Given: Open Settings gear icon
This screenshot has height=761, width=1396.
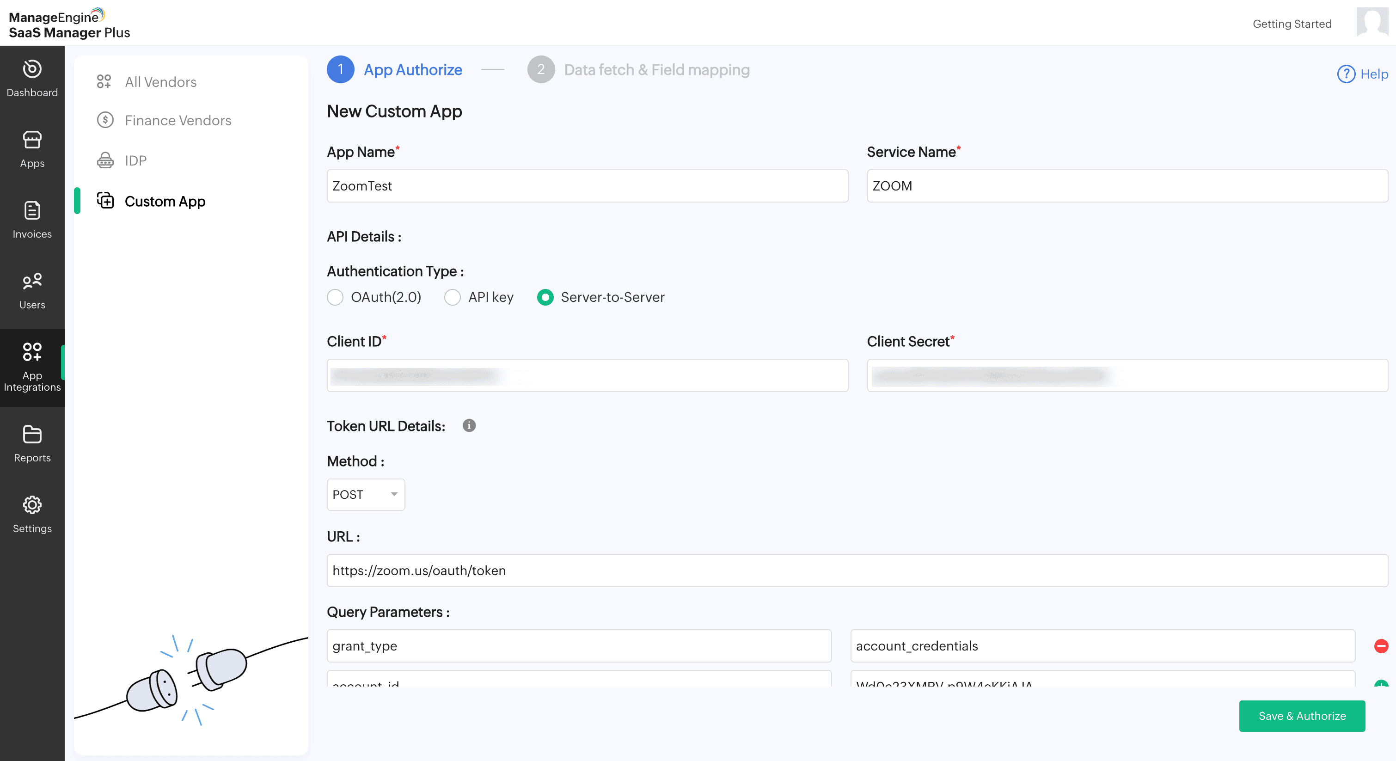Looking at the screenshot, I should [x=32, y=504].
